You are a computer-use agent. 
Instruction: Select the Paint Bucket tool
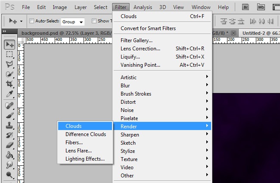click(9, 155)
